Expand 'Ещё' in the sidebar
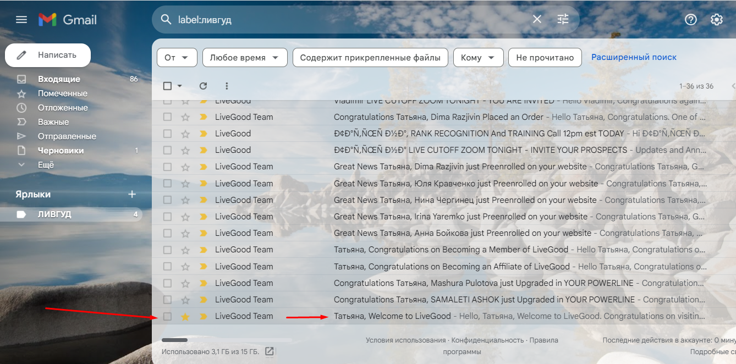 tap(46, 164)
